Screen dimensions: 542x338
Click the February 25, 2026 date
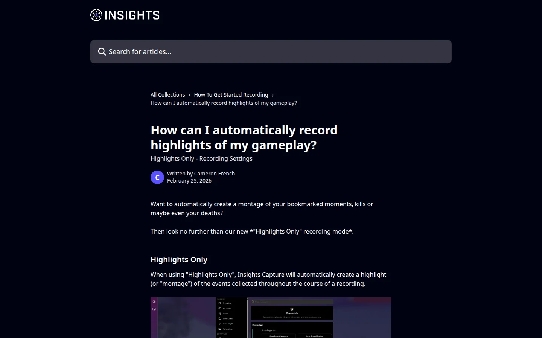[x=189, y=181]
